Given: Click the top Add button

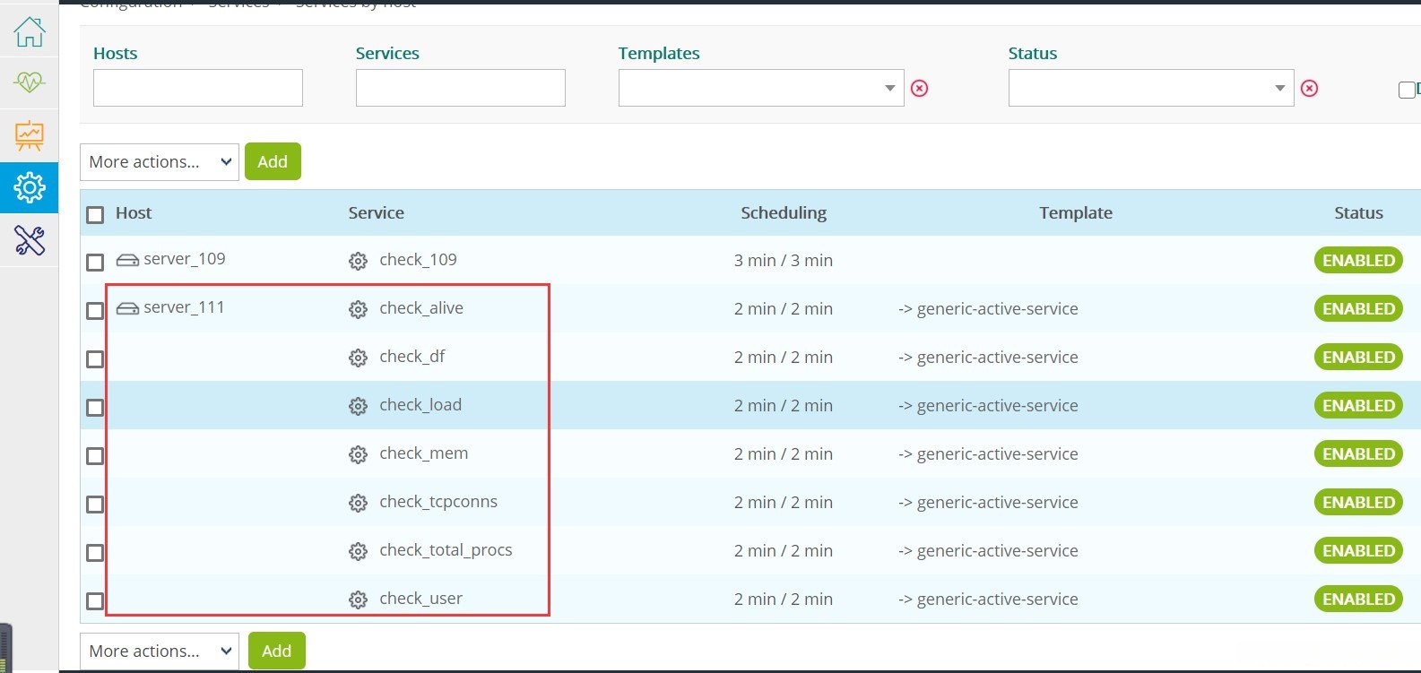Looking at the screenshot, I should (x=273, y=161).
